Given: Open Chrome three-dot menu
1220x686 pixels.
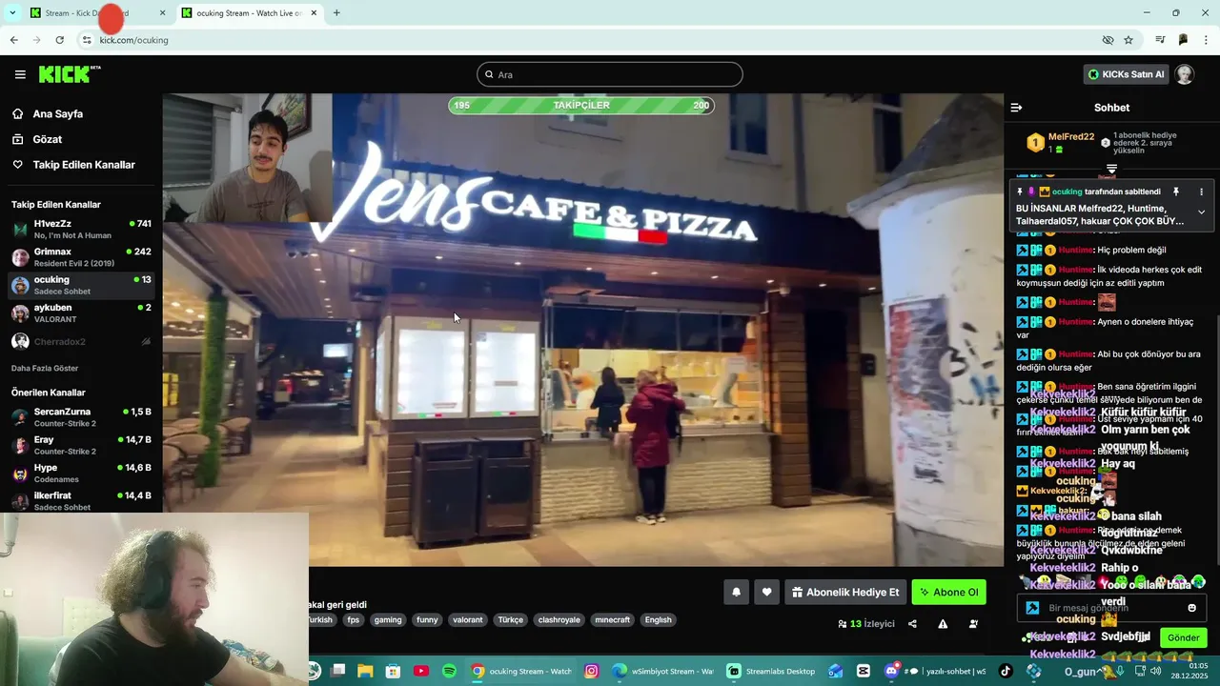Looking at the screenshot, I should point(1207,40).
